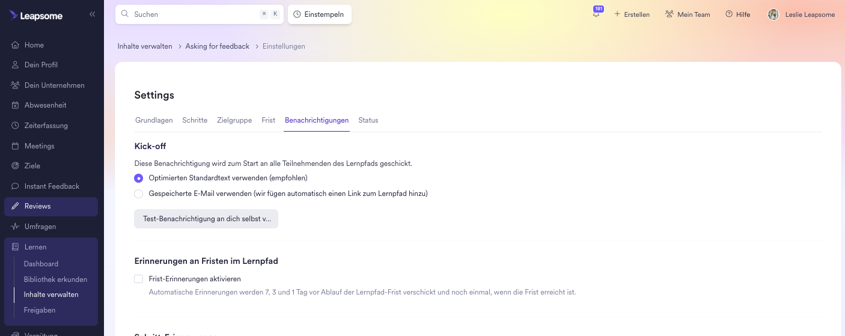Click the Home house icon in the sidebar
Screen dimensions: 845x336
[x=16, y=45]
